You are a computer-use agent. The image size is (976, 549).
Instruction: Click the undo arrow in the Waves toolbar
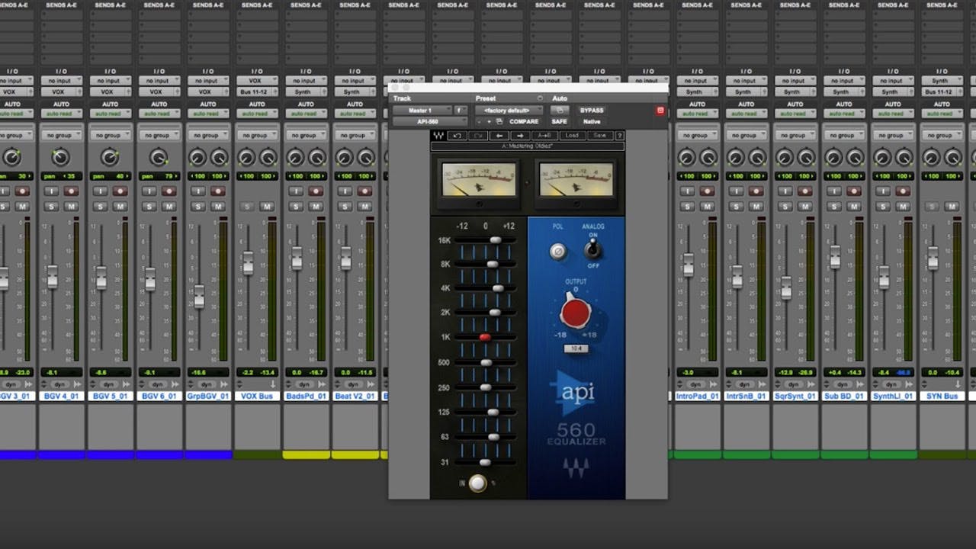(x=456, y=136)
